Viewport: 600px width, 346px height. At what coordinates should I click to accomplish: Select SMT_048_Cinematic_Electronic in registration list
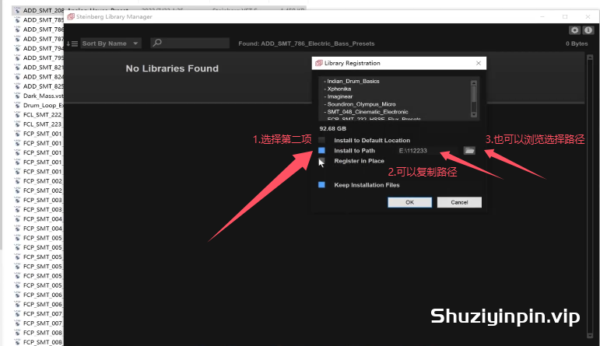(367, 112)
